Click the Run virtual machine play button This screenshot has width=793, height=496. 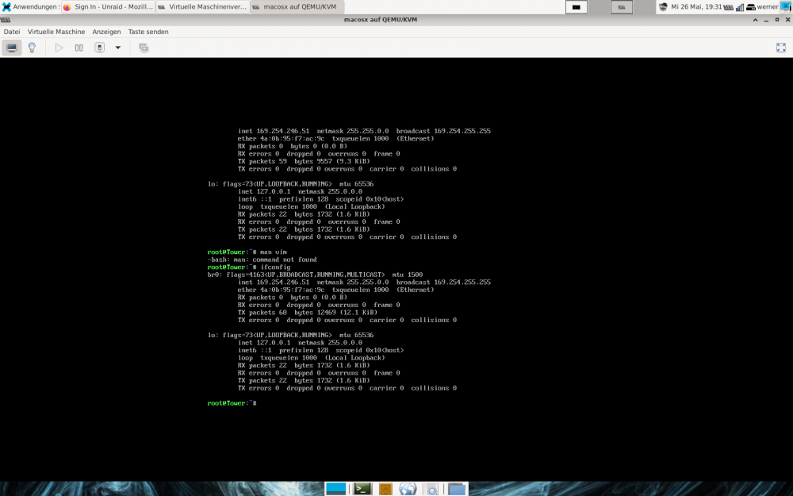click(59, 48)
